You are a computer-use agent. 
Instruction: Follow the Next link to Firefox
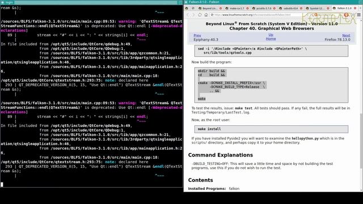tap(346, 35)
